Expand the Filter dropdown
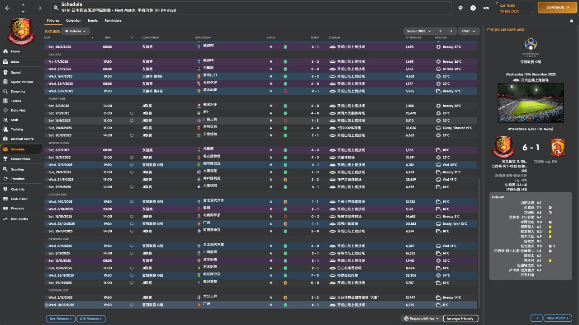 pos(469,31)
